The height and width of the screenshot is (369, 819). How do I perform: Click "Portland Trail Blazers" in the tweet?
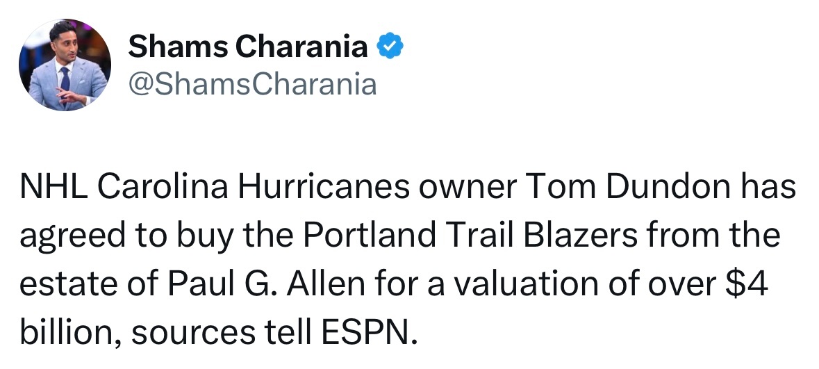[x=470, y=235]
